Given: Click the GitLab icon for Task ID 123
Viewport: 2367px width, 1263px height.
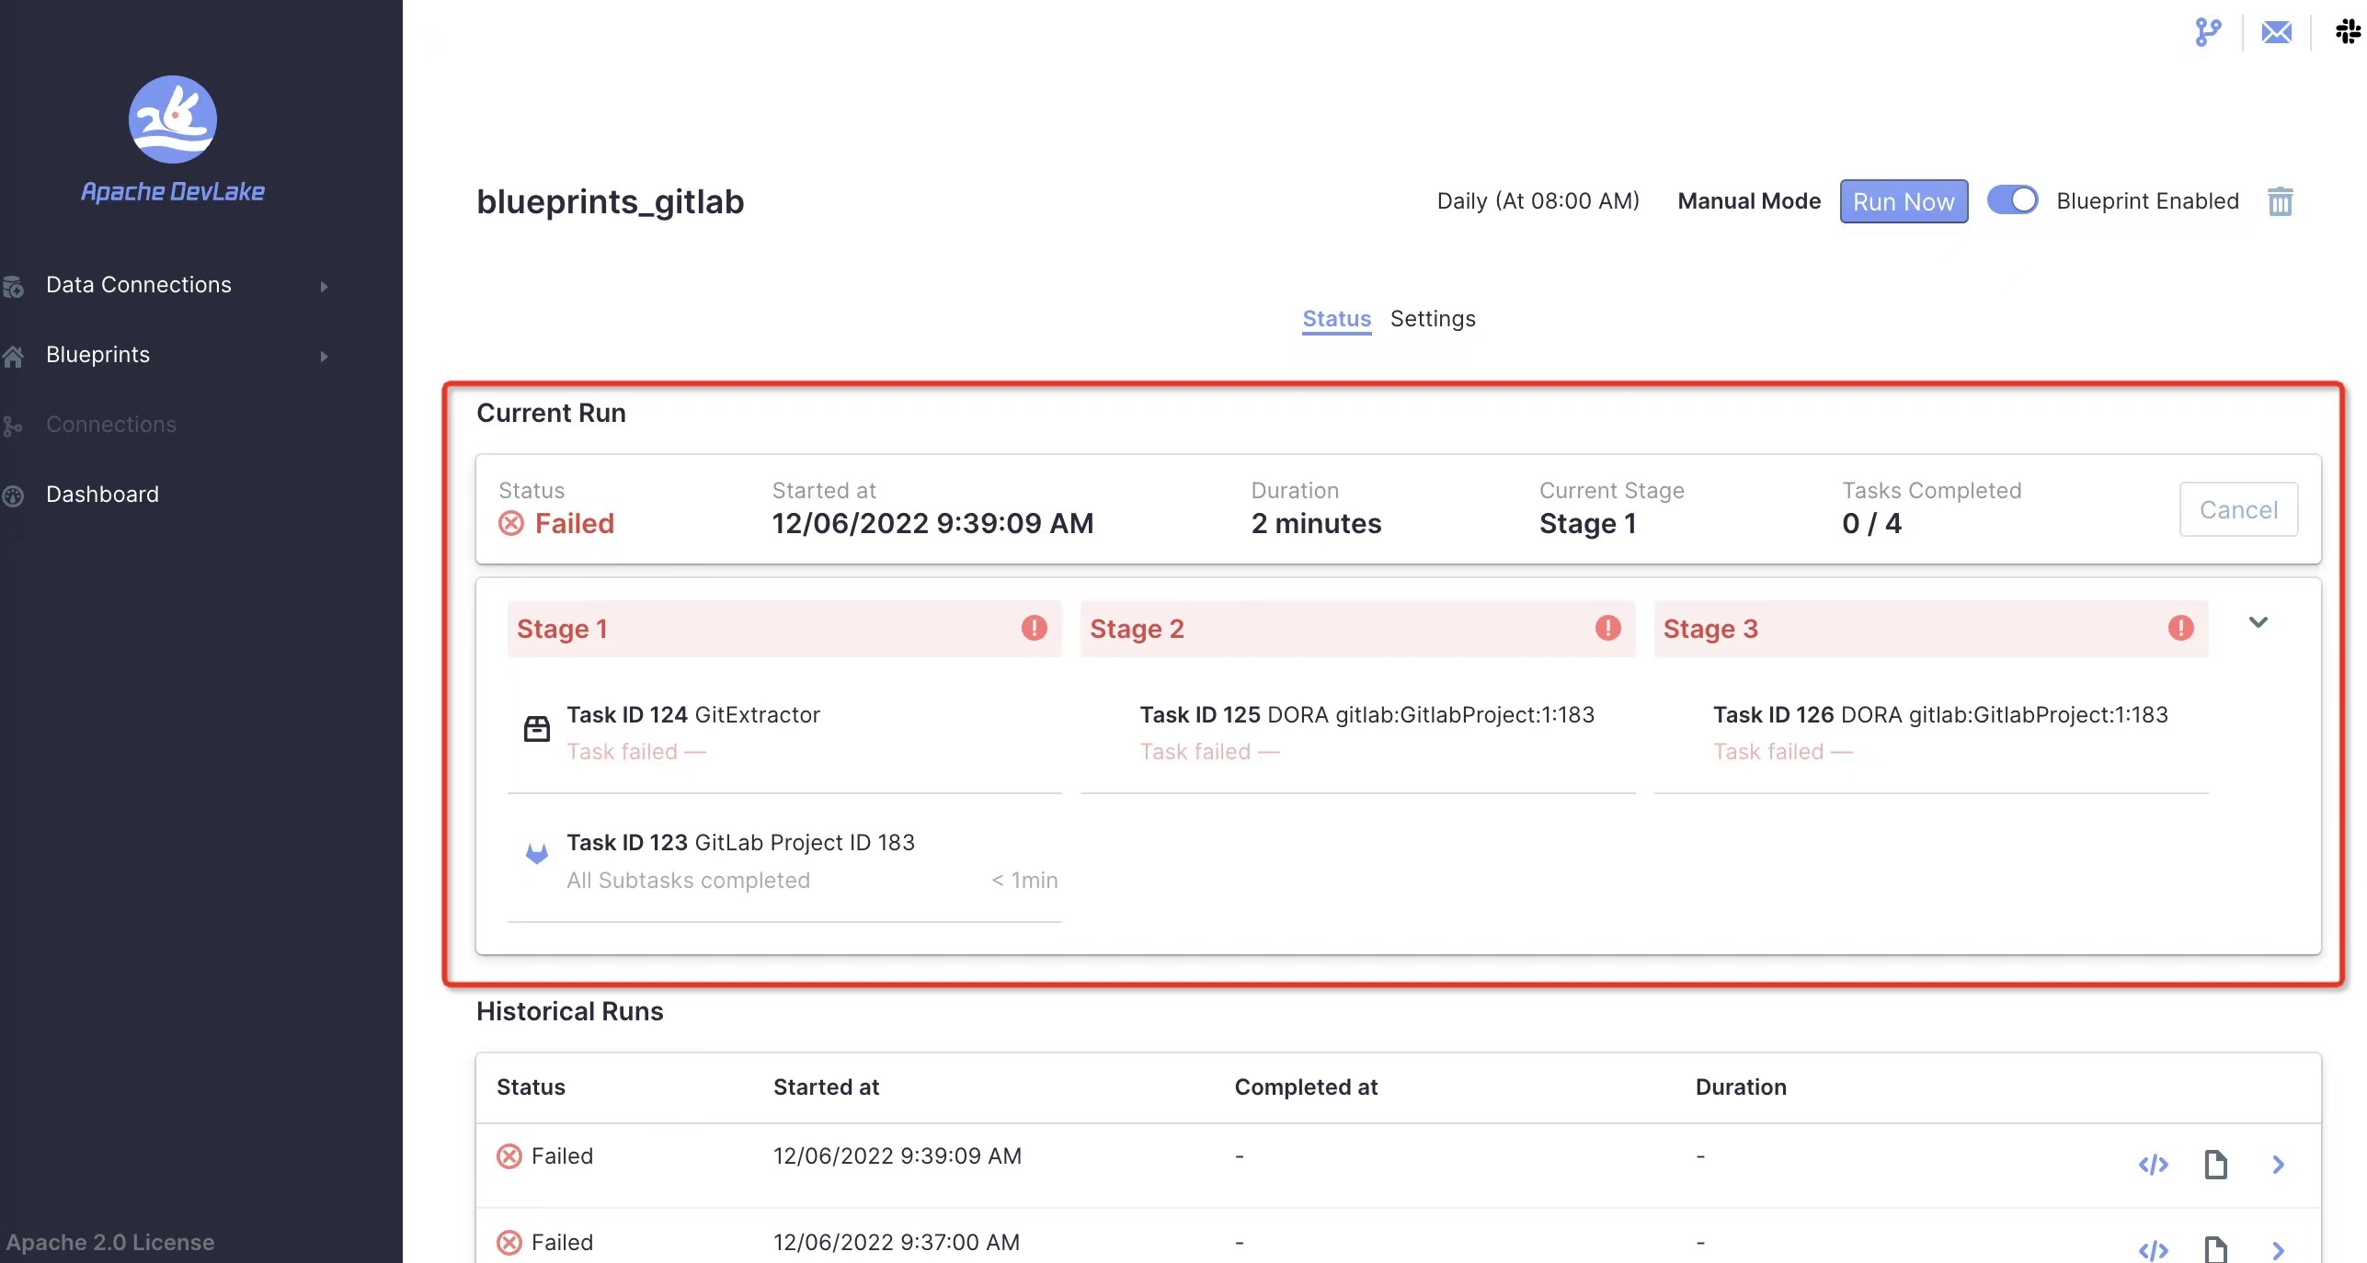Looking at the screenshot, I should 537,854.
